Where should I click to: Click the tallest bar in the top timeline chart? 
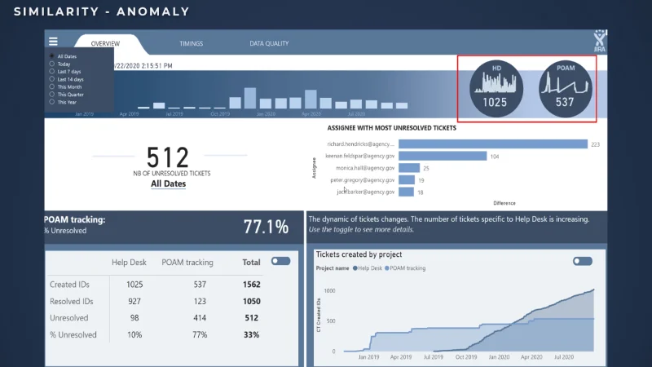tap(250, 98)
